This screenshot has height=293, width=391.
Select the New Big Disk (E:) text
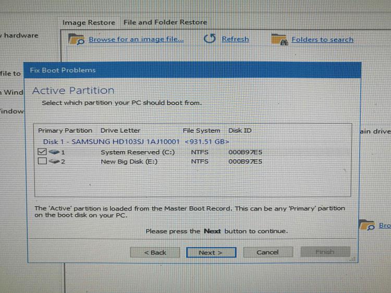click(129, 161)
